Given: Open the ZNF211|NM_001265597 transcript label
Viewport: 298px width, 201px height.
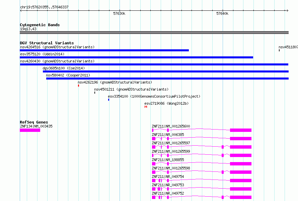Looking at the screenshot, I should 171,143.
